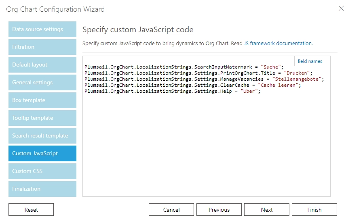Image resolution: width=348 pixels, height=221 pixels.
Task: Go to Search result template step
Action: point(42,136)
